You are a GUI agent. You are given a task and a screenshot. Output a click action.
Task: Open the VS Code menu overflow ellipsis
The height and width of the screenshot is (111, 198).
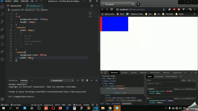41,1
